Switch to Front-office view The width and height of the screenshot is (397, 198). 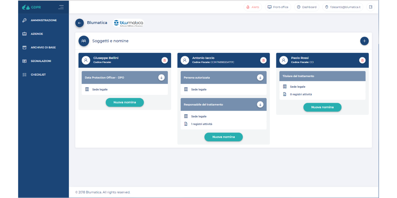(278, 7)
